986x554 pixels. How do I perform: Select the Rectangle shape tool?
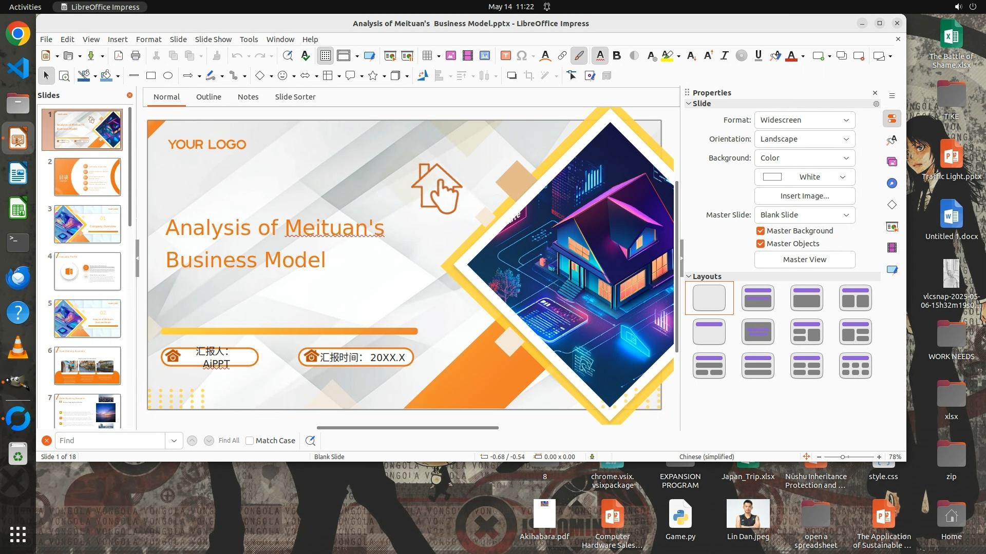pos(151,76)
